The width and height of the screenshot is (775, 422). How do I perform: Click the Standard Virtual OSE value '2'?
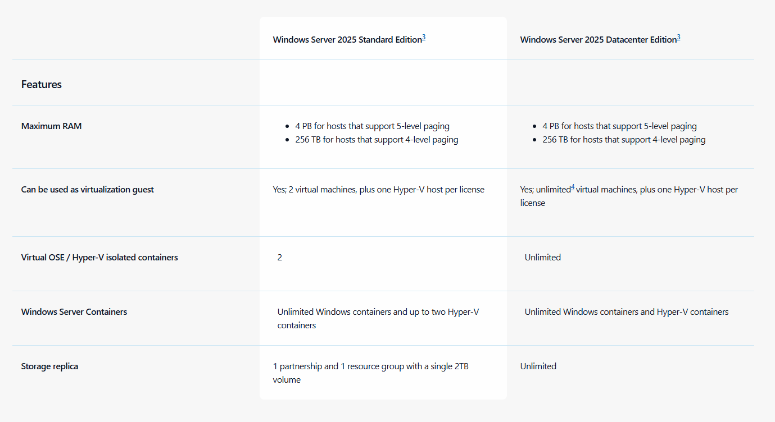280,258
